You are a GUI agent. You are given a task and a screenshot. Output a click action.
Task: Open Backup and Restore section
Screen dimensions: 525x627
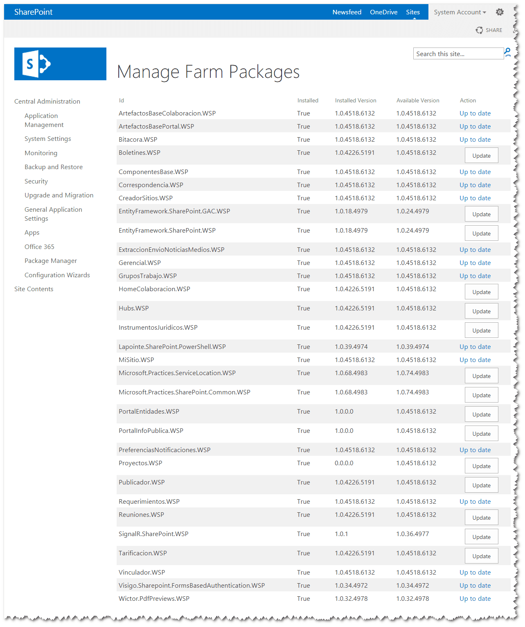tap(54, 167)
